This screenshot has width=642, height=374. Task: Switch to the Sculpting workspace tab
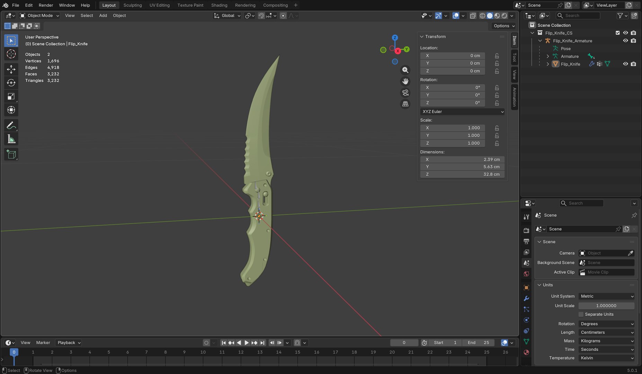point(133,5)
